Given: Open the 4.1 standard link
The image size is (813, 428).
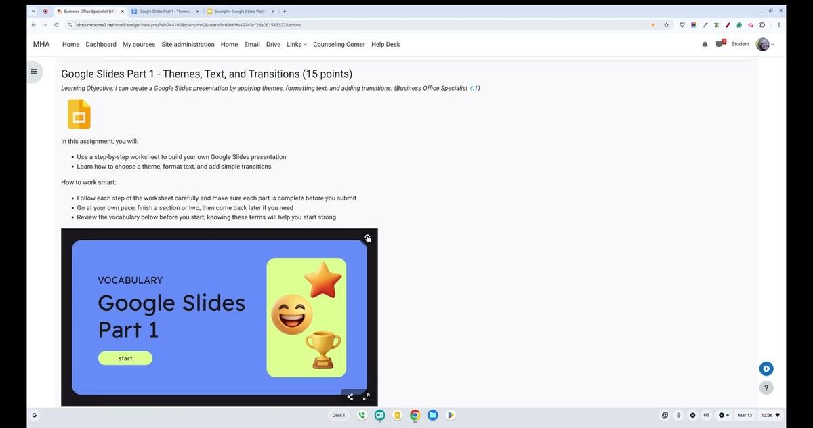Looking at the screenshot, I should pyautogui.click(x=472, y=88).
